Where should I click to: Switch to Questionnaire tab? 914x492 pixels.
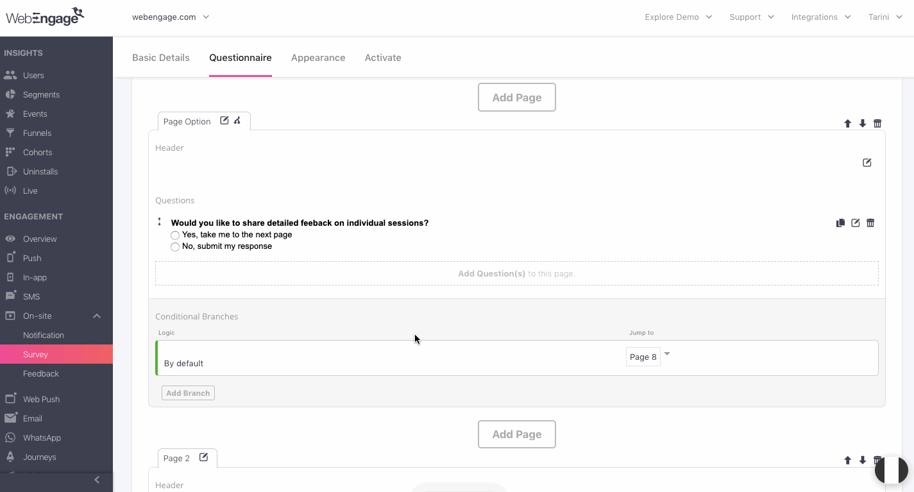[241, 58]
